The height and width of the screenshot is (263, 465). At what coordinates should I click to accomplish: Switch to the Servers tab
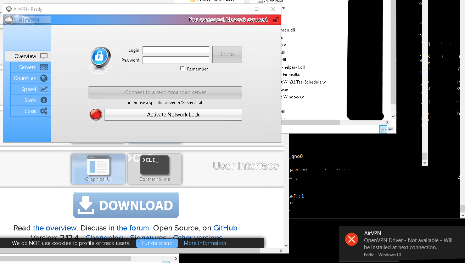pos(30,67)
